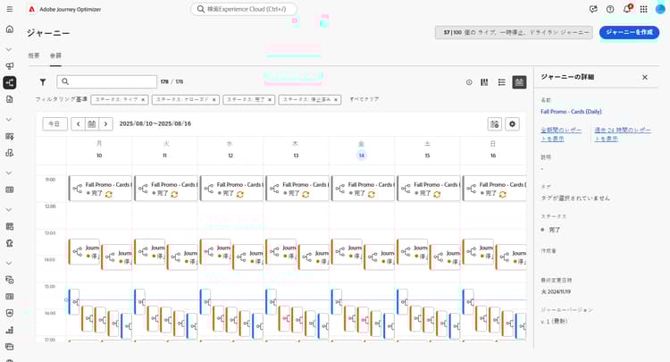Go to Home in the left sidebar
The width and height of the screenshot is (670, 362).
pyautogui.click(x=10, y=29)
